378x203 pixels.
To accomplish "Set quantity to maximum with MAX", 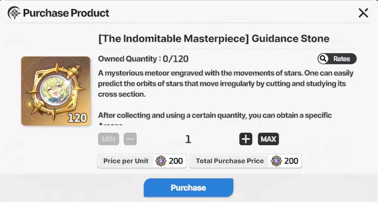I will click(x=268, y=139).
